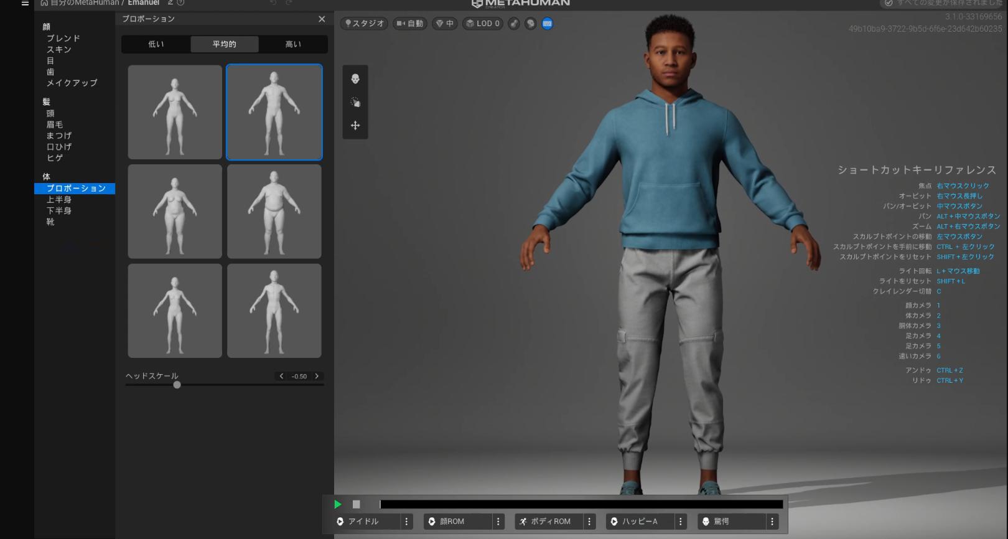
Task: Play the ボディROM animation
Action: (x=549, y=522)
